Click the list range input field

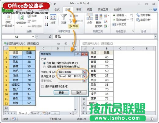[x=70, y=72]
